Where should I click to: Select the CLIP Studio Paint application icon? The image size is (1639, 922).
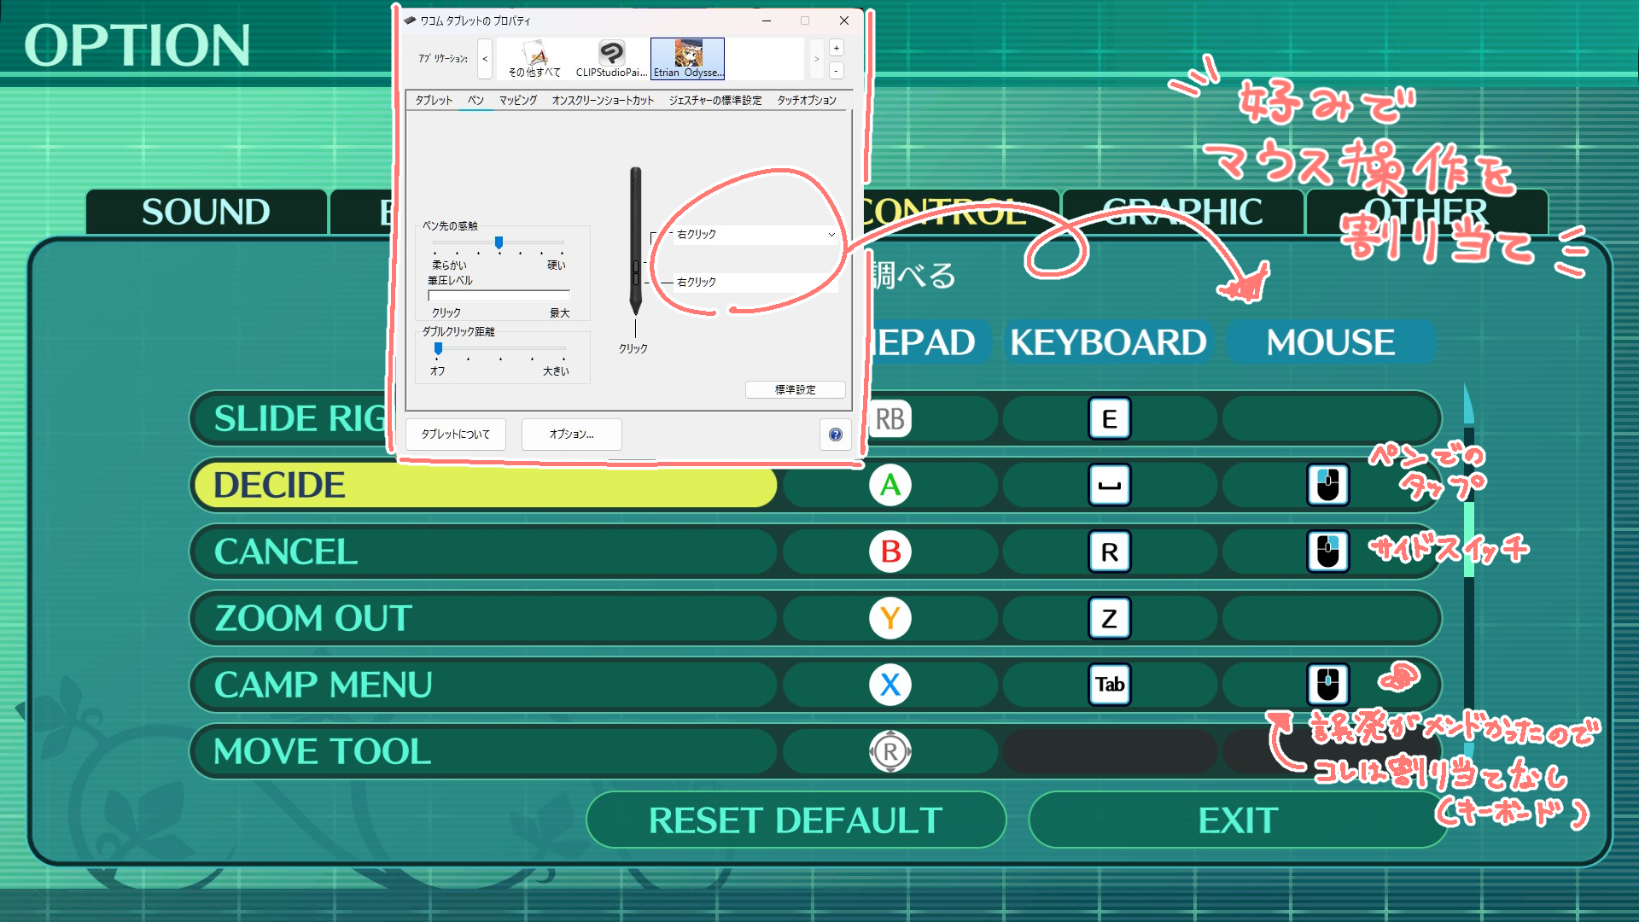coord(611,58)
